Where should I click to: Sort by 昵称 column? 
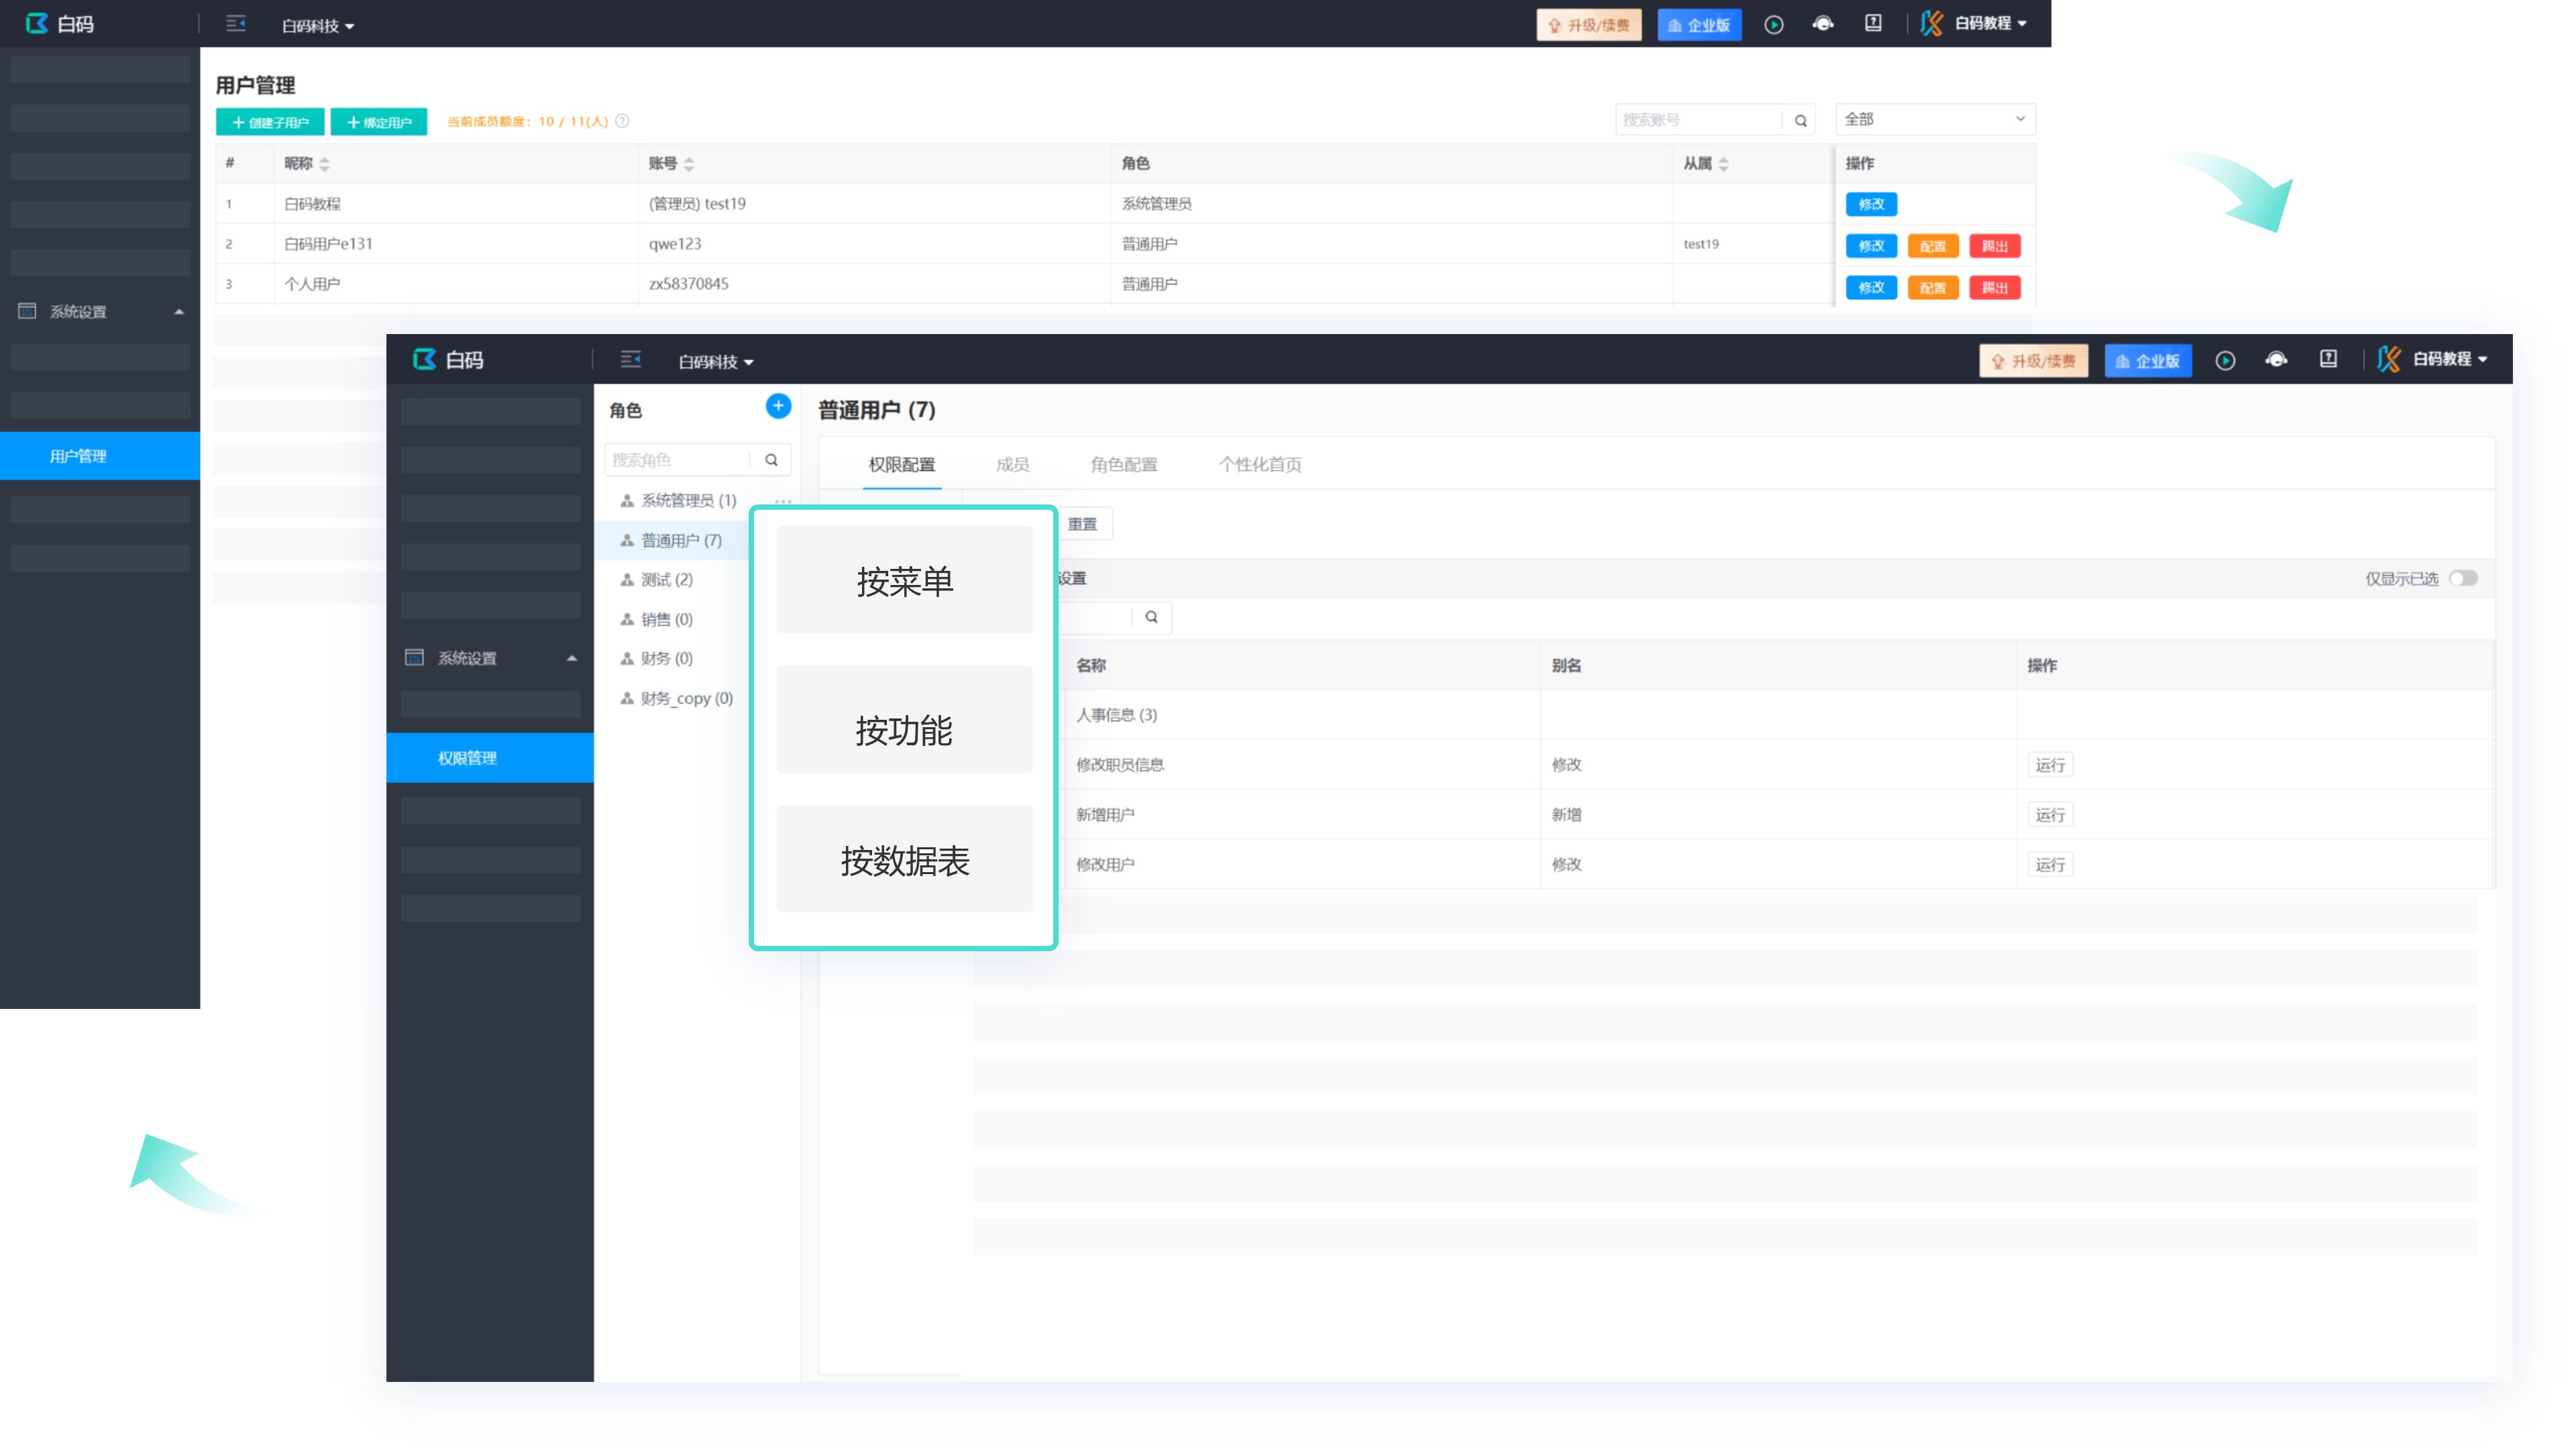pos(324,164)
